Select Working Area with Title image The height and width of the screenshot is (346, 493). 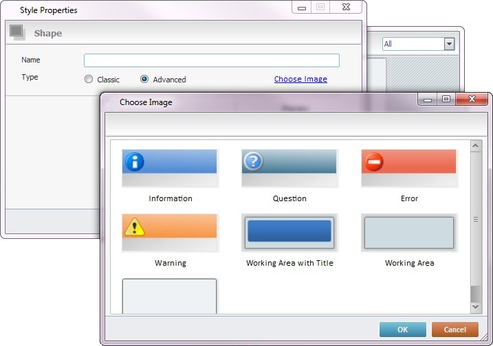coord(289,233)
